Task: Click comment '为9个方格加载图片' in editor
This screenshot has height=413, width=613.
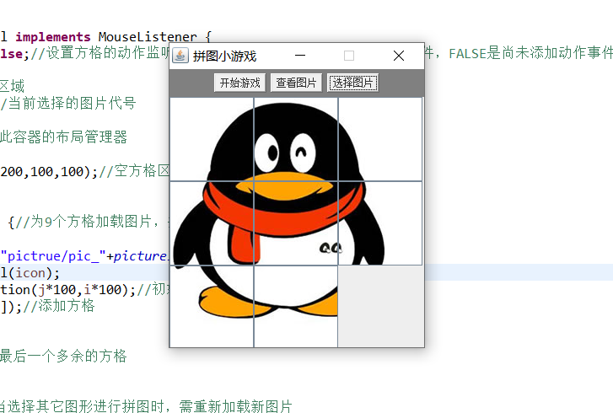Action: [x=91, y=222]
